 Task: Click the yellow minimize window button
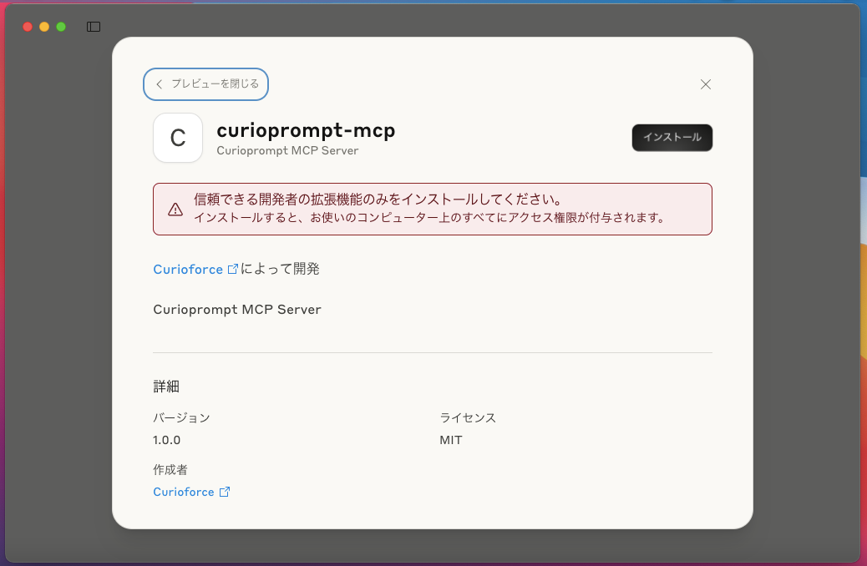click(x=44, y=27)
